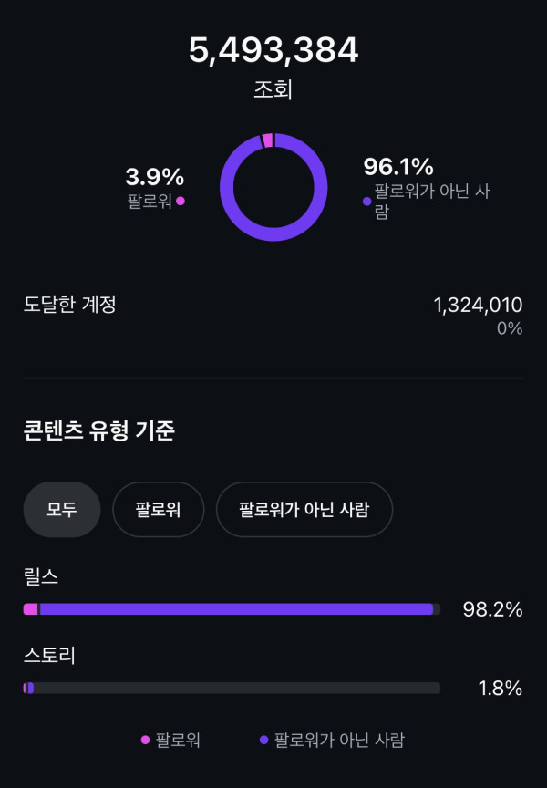The height and width of the screenshot is (788, 547).
Task: Tap the 5,493,384 total views number
Action: pos(273,51)
